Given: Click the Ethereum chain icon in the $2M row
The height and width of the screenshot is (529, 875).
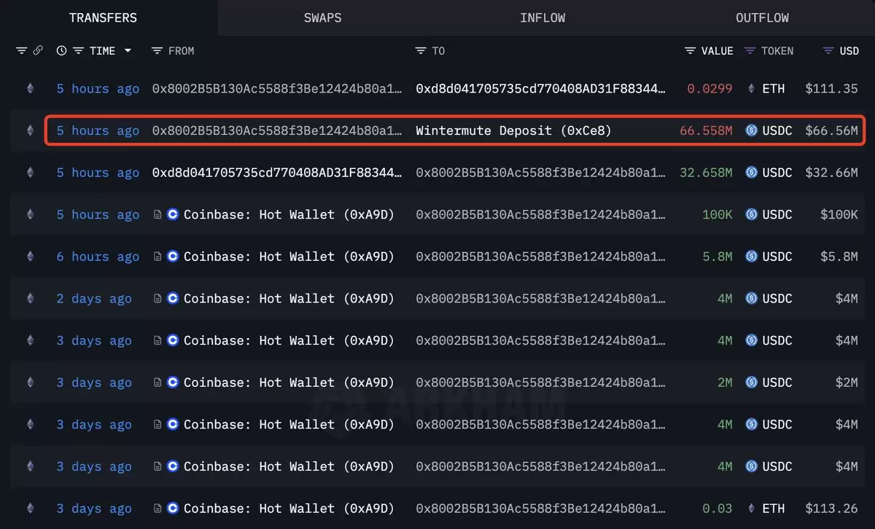Looking at the screenshot, I should (x=30, y=383).
